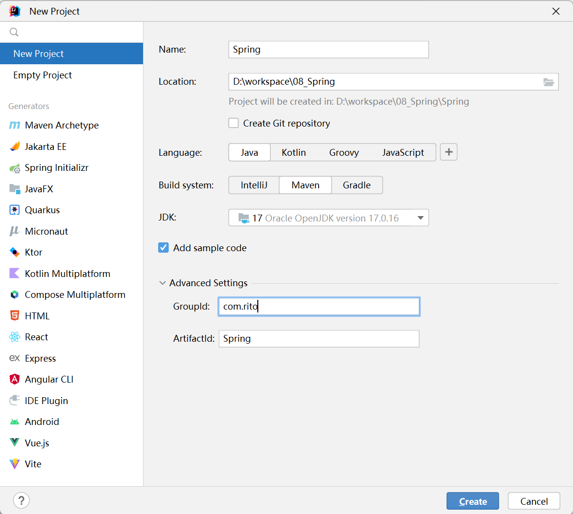Choose the Gradle build system
The image size is (573, 514).
click(357, 185)
